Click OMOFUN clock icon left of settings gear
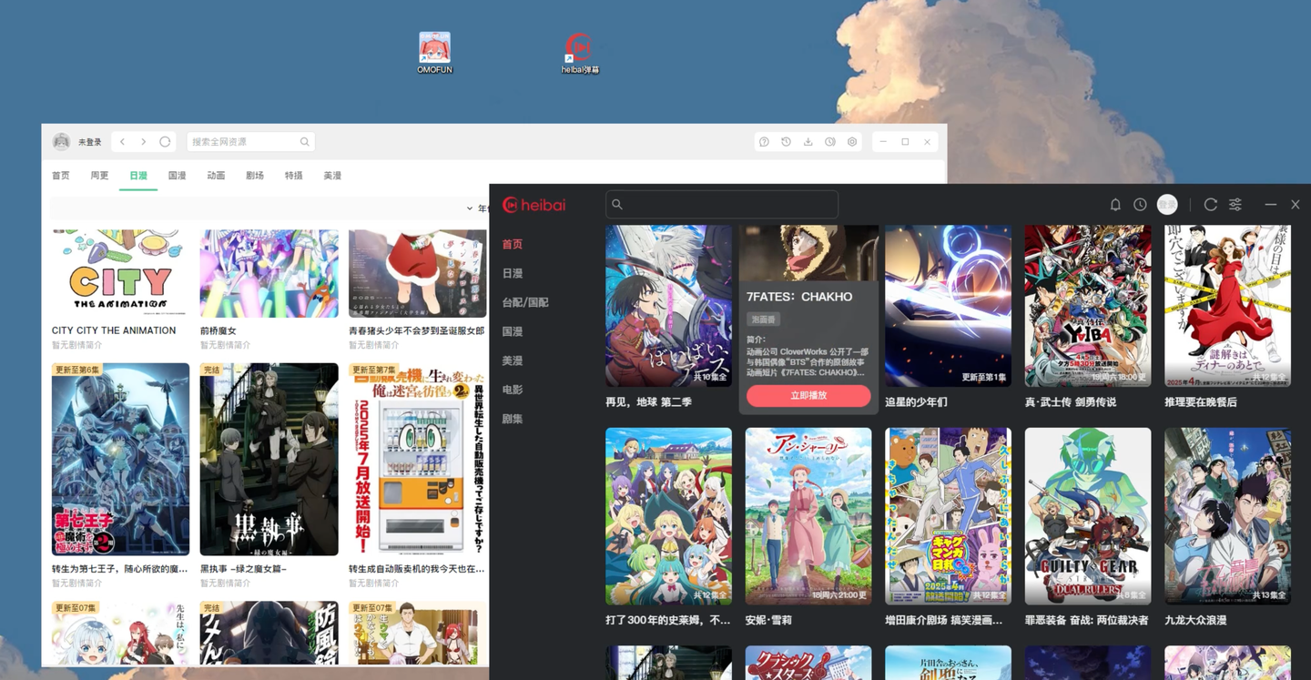 [830, 142]
